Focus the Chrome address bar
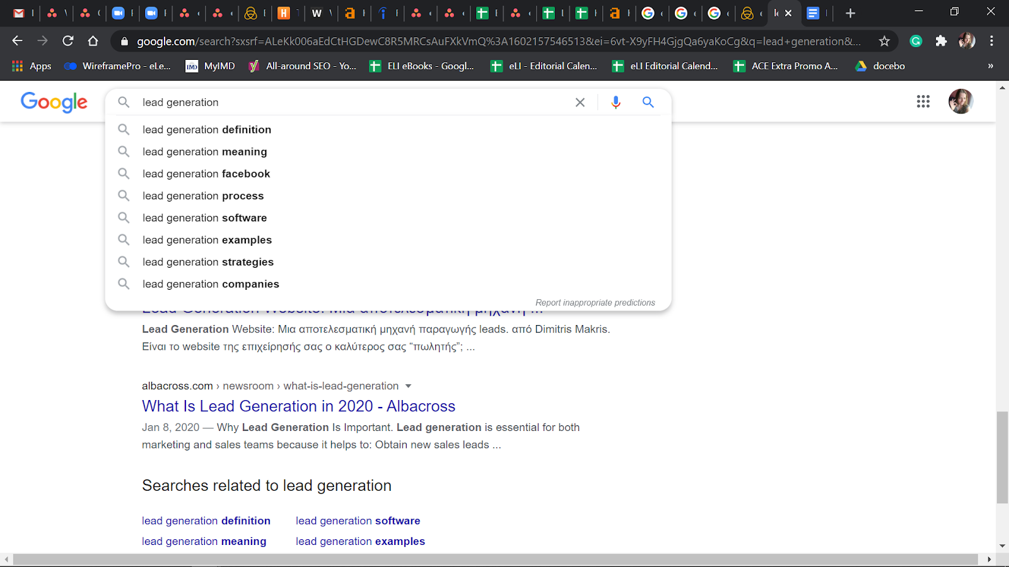The height and width of the screenshot is (567, 1009). pos(498,41)
